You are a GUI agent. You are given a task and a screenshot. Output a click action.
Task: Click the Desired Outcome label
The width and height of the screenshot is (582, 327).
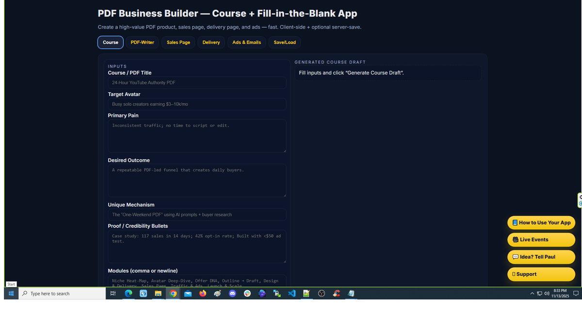(129, 160)
